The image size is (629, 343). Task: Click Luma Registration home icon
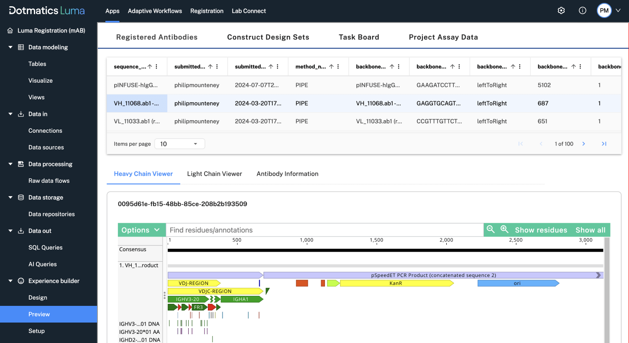point(10,30)
